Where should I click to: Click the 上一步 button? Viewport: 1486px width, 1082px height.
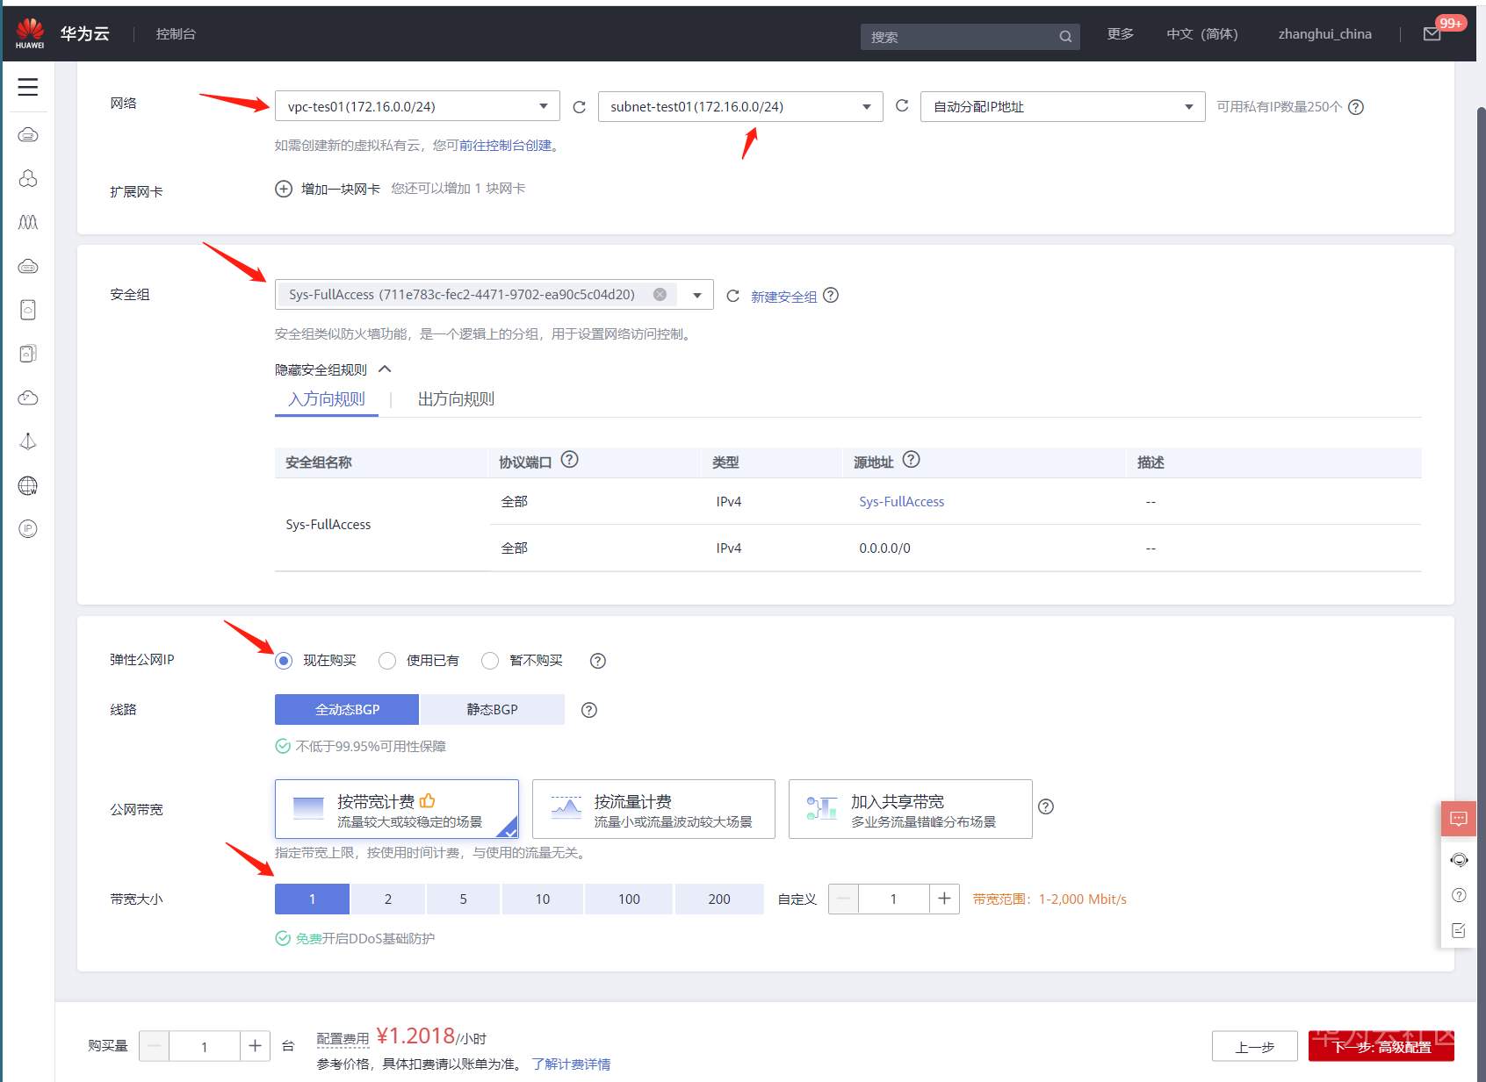pyautogui.click(x=1254, y=1047)
